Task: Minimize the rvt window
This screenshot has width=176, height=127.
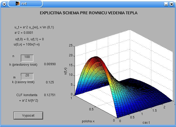Action: pyautogui.click(x=166, y=4)
